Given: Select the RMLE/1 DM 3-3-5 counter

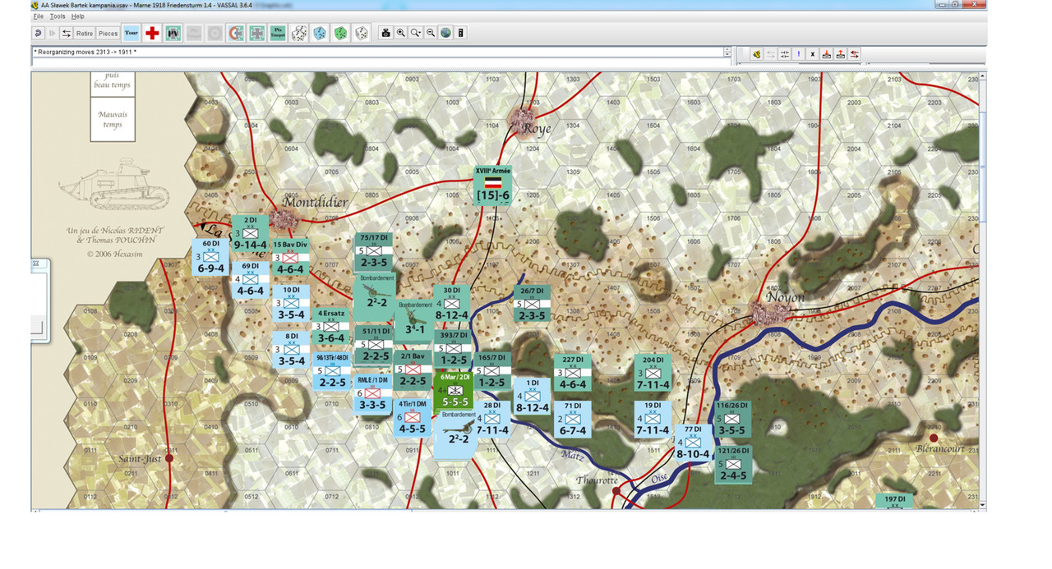Looking at the screenshot, I should [372, 392].
